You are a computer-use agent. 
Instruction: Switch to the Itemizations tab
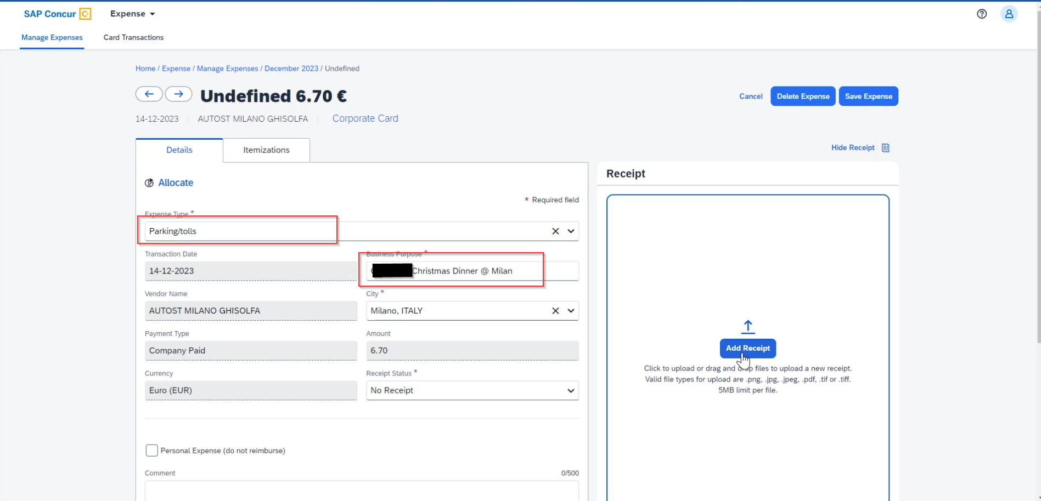click(266, 150)
